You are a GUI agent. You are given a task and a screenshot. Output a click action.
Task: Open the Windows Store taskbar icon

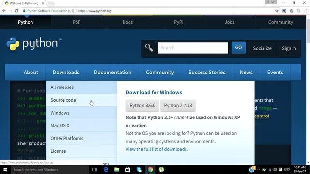(x=128, y=170)
